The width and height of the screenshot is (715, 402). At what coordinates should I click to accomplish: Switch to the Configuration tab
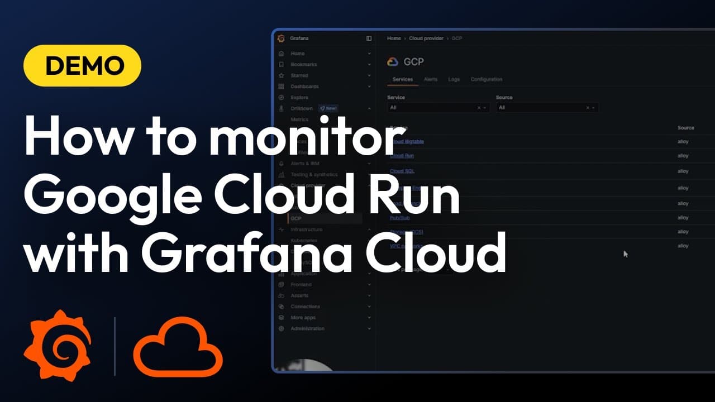pos(487,79)
